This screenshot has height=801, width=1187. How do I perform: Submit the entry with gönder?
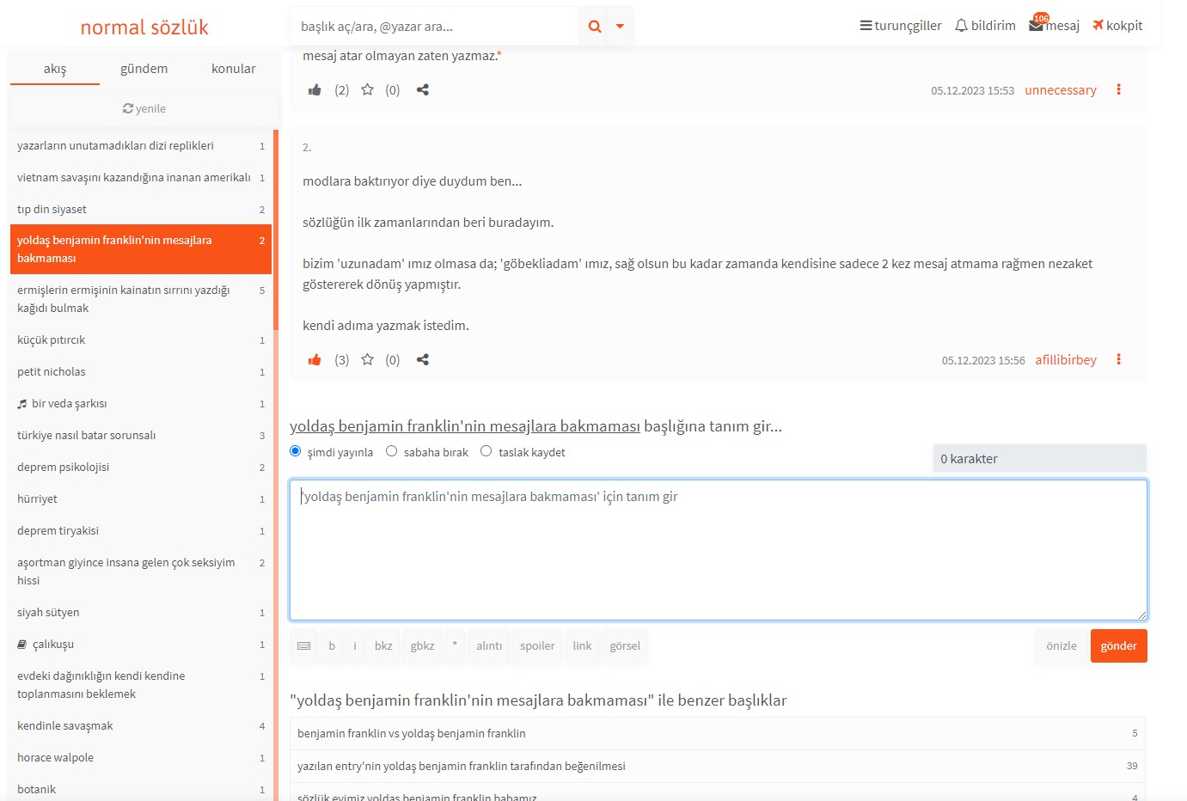click(x=1119, y=646)
